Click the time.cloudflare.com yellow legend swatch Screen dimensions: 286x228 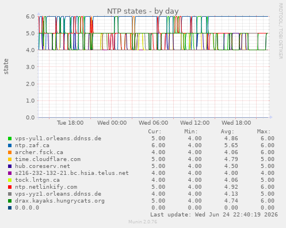(x=10, y=159)
